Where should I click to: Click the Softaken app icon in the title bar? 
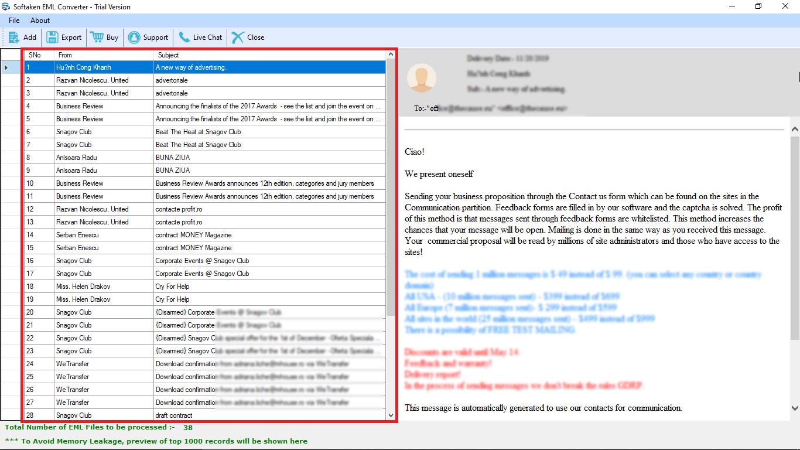click(6, 7)
